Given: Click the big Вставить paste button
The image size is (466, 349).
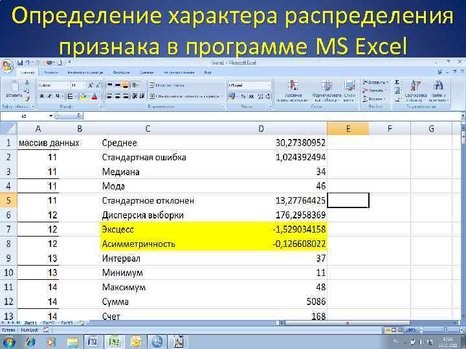Looking at the screenshot, I should click(14, 89).
